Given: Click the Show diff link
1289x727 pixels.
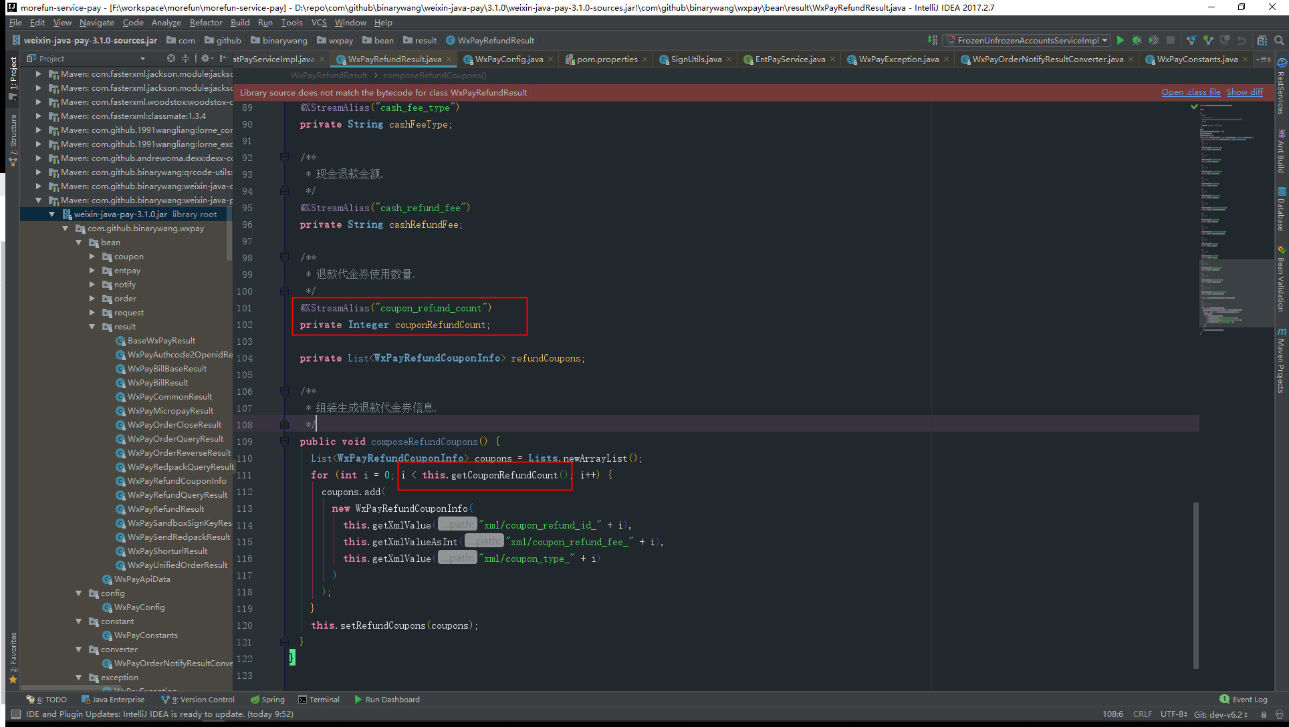Looking at the screenshot, I should [x=1244, y=92].
